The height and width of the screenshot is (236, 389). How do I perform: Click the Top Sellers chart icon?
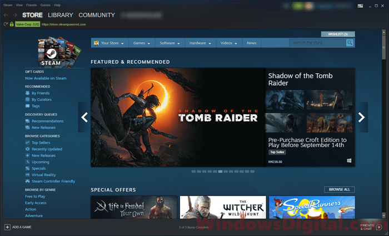coord(28,142)
